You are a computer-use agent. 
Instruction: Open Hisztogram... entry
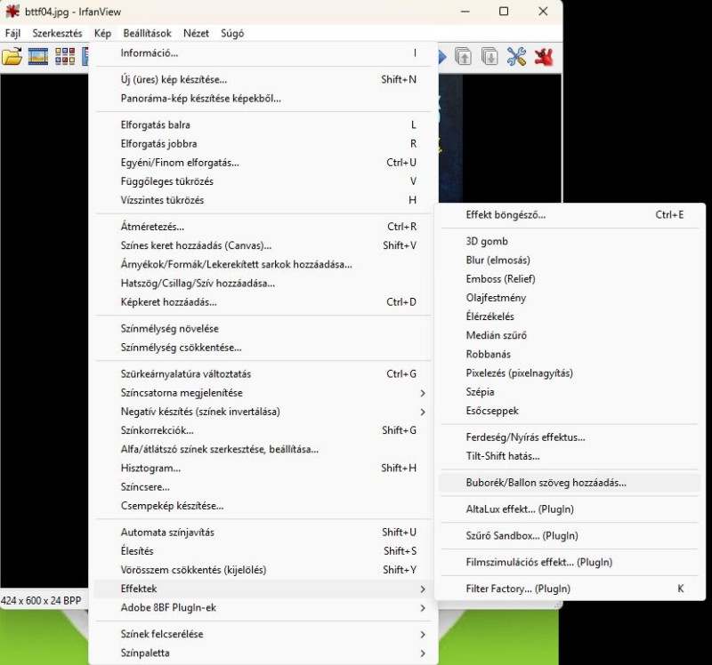(x=263, y=469)
